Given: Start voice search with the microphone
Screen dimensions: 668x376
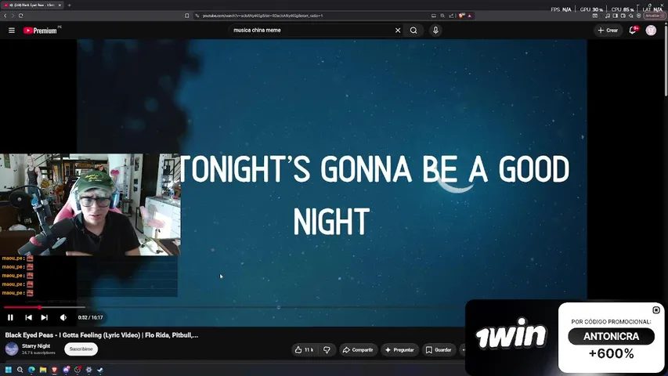Looking at the screenshot, I should (435, 31).
